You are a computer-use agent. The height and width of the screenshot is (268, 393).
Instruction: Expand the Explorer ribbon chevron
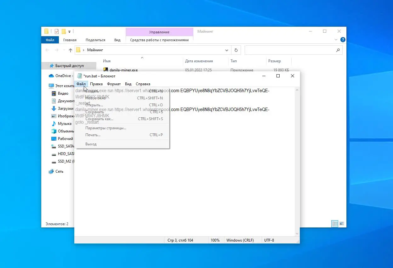(336, 40)
